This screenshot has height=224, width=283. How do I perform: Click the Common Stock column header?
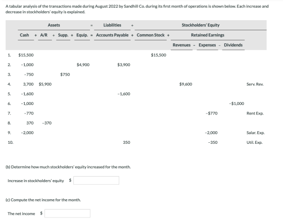[151, 35]
